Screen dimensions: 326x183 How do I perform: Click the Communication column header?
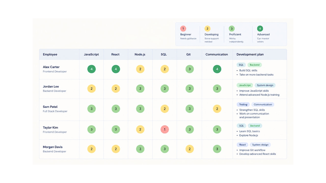tap(217, 54)
